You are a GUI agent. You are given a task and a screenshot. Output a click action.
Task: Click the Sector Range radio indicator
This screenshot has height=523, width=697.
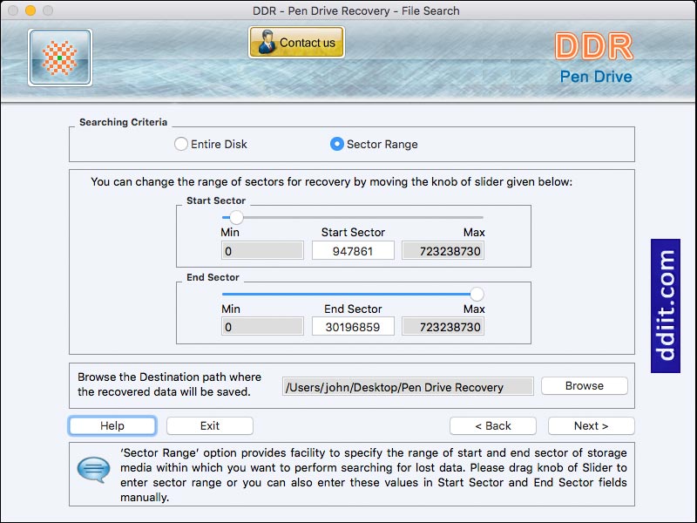tap(338, 144)
